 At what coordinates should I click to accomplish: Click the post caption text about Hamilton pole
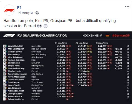click(x=60, y=23)
